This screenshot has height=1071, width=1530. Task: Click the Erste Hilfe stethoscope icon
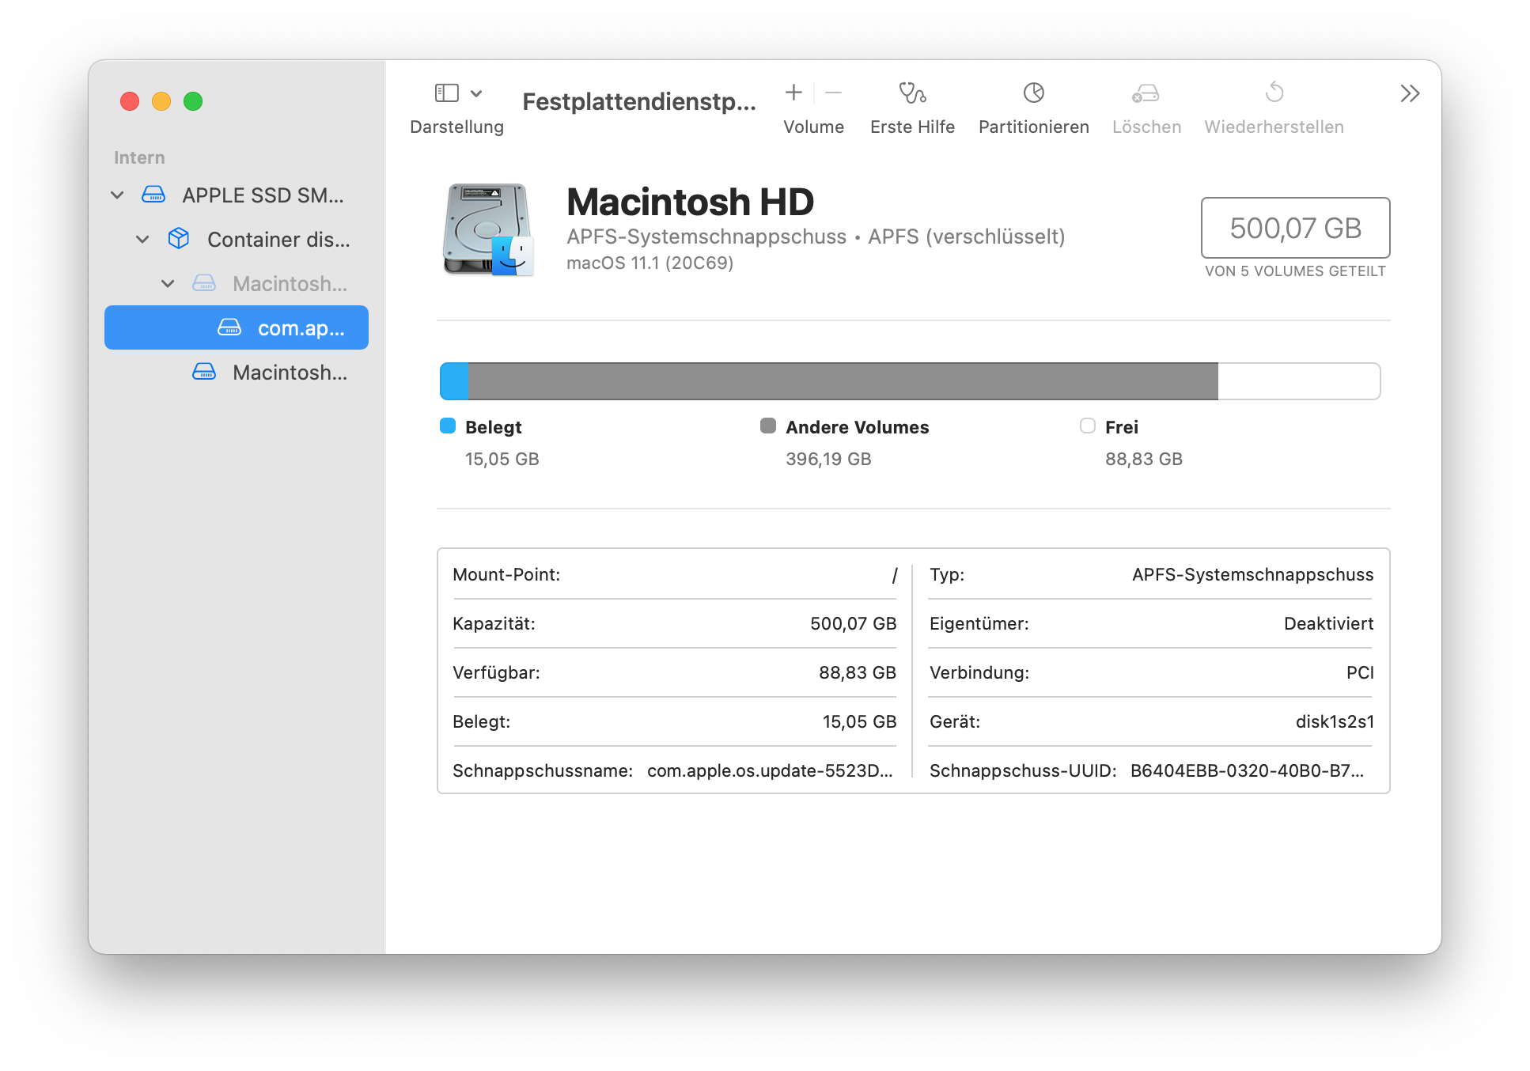coord(912,93)
